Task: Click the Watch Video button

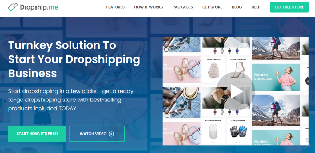Action: (97, 134)
